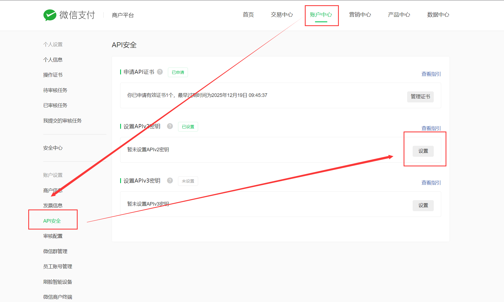This screenshot has height=302, width=504.
Task: Open 微信商户终端 in sidebar
Action: point(58,297)
